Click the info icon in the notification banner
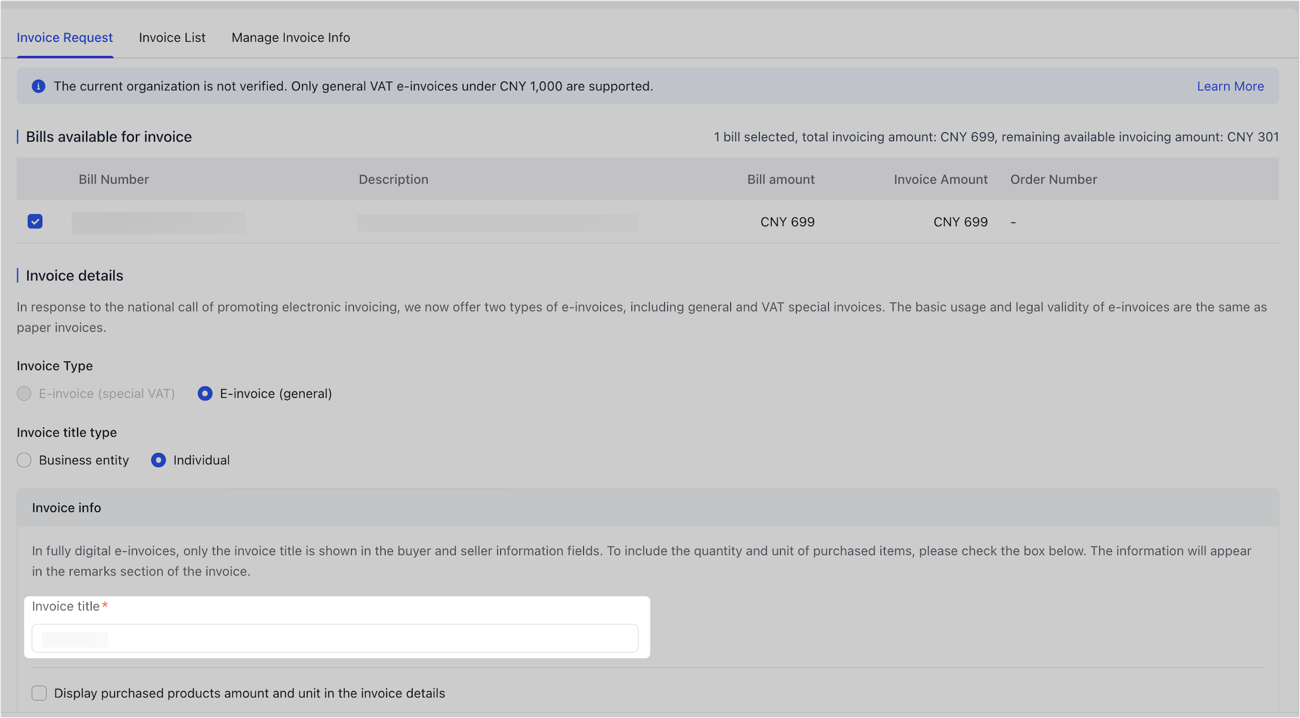 pos(39,86)
